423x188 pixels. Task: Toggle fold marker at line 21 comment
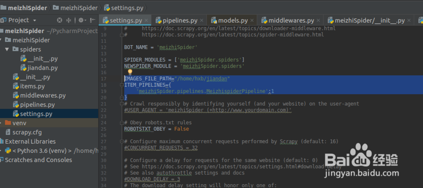tap(122, 104)
